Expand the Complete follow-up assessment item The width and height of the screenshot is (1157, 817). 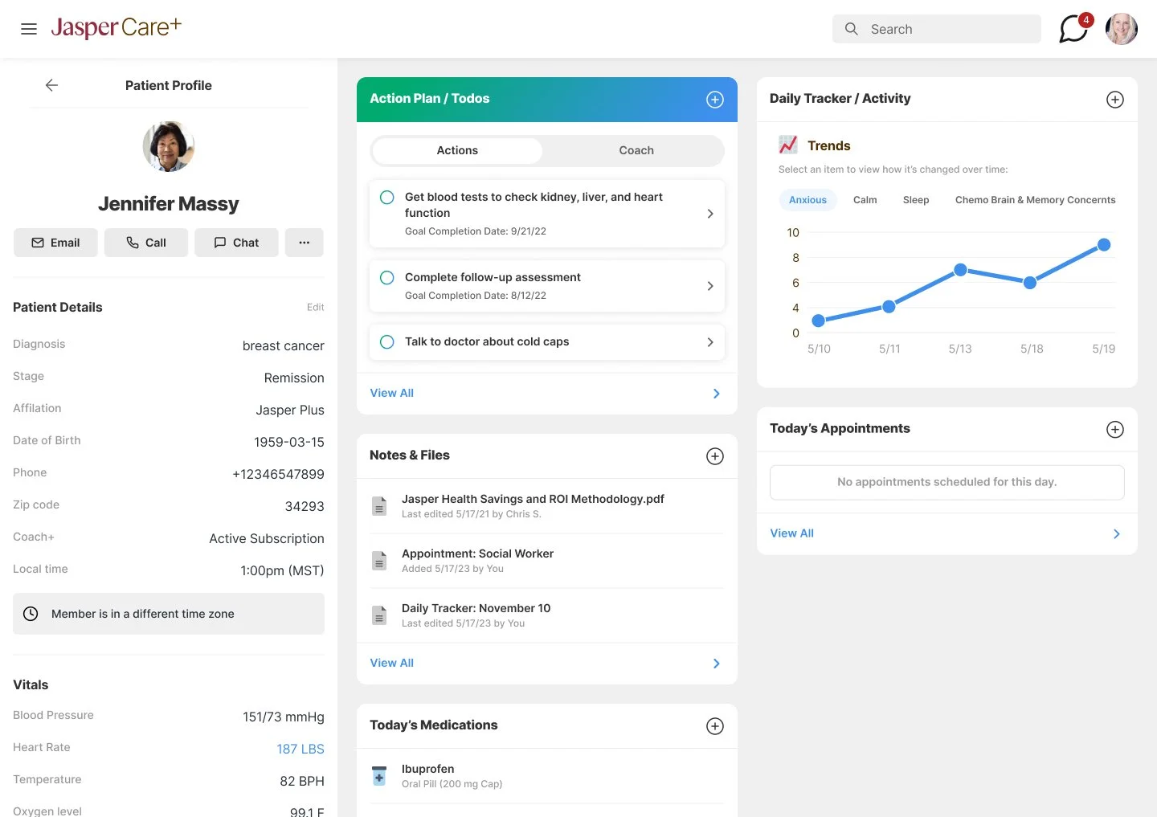pos(710,286)
